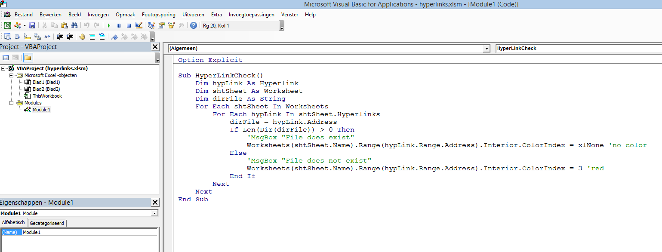
Task: Select ThisWorkbook in the project tree
Action: [47, 96]
